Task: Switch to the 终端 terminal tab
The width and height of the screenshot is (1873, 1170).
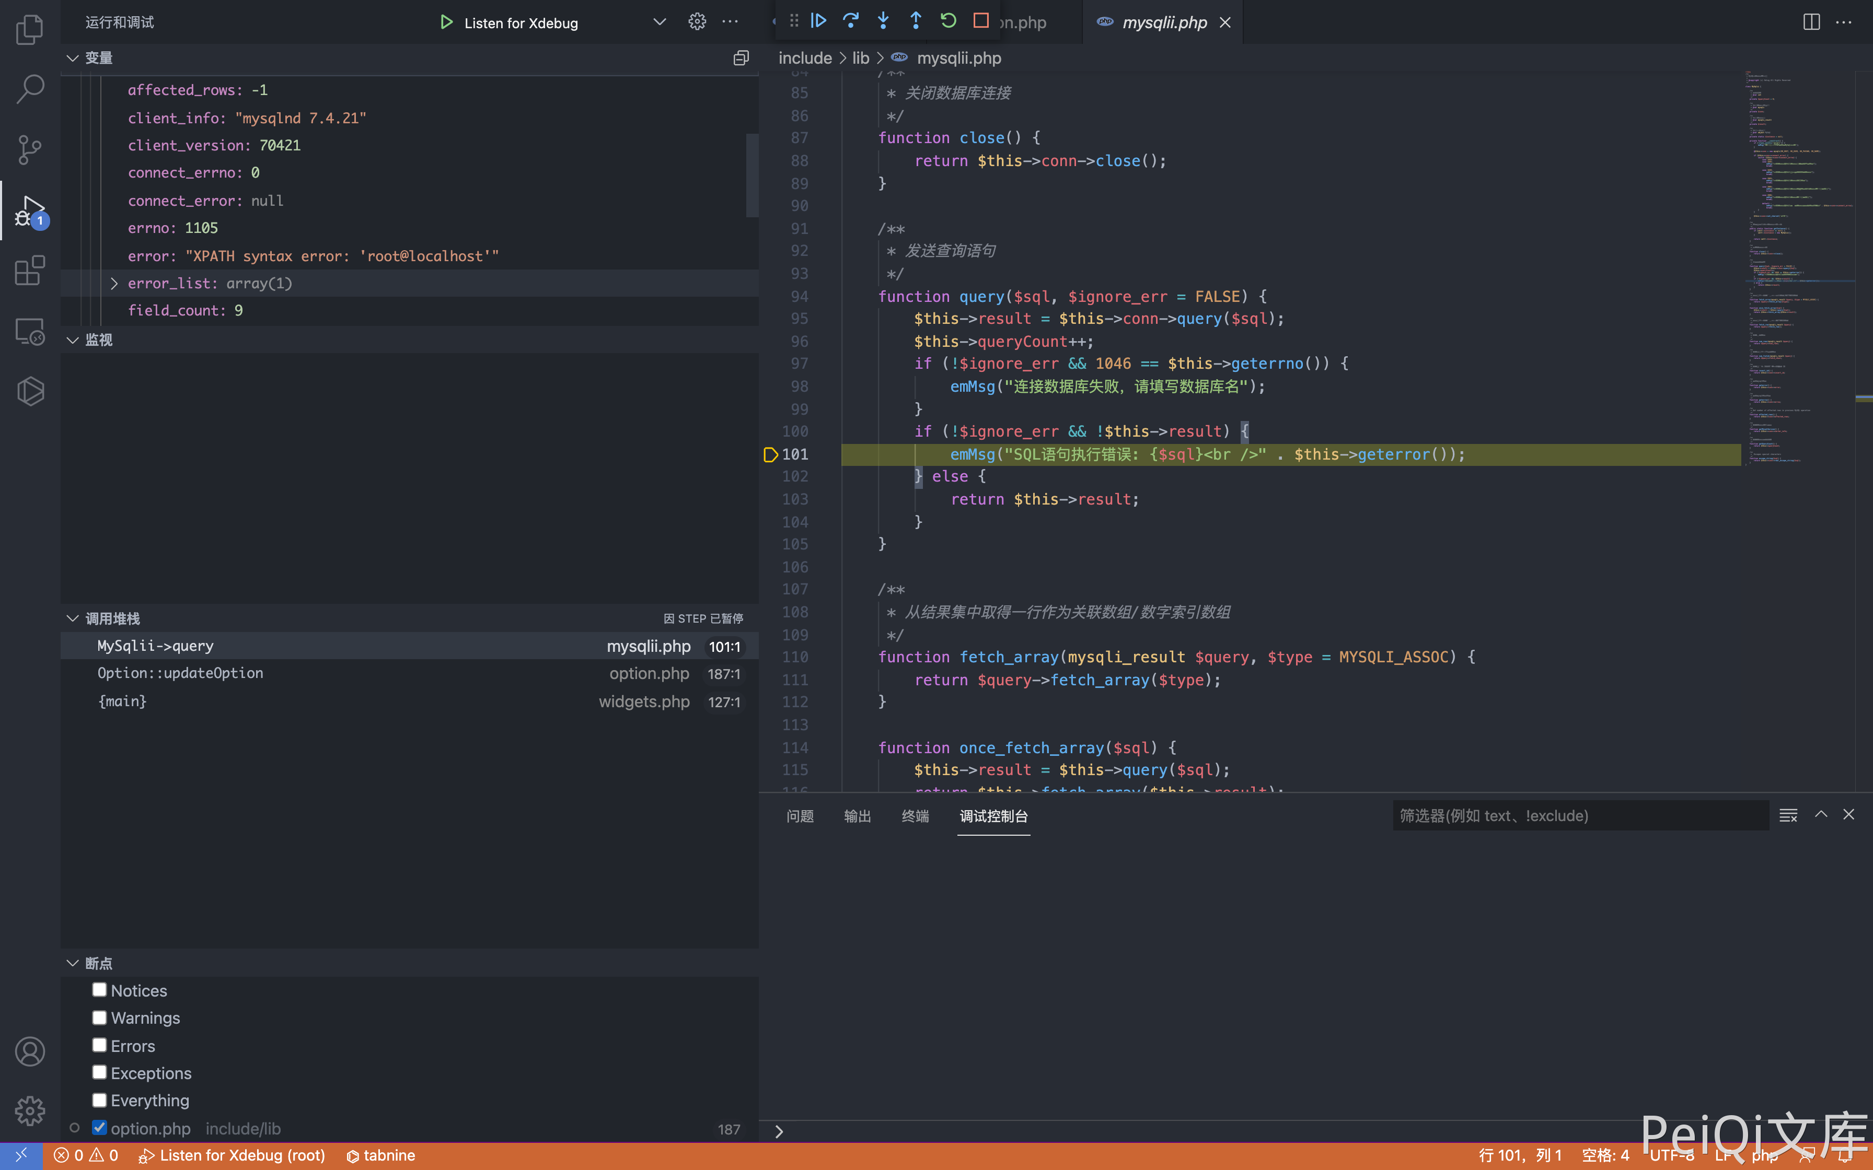Action: tap(915, 815)
